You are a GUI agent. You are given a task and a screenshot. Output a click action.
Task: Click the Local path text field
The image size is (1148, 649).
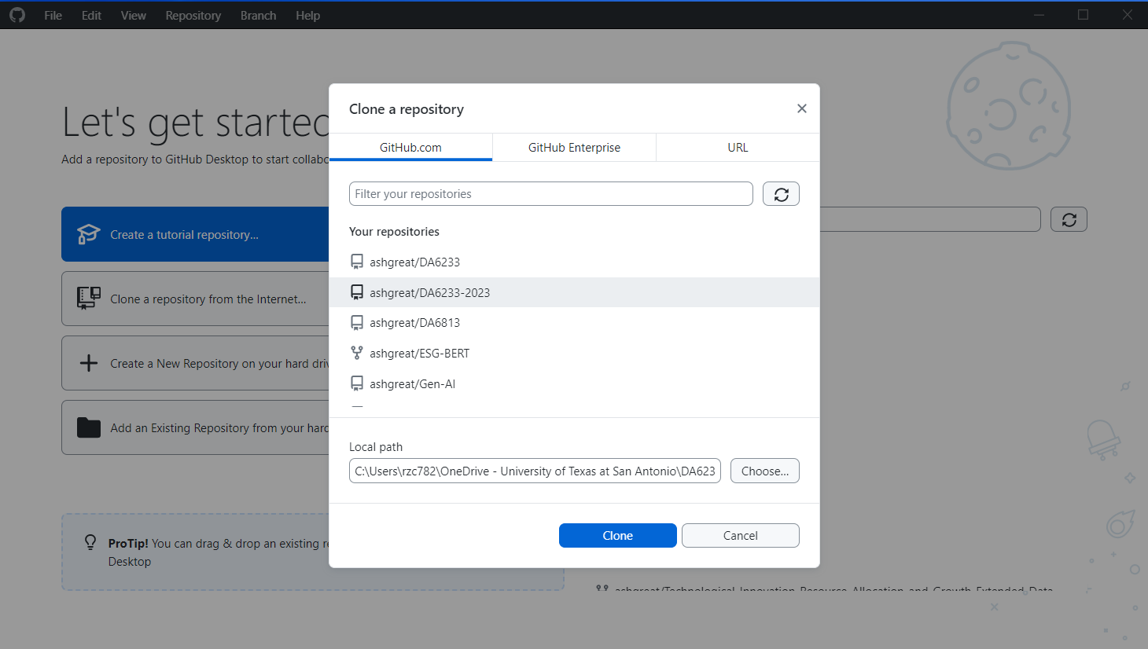[x=535, y=471]
